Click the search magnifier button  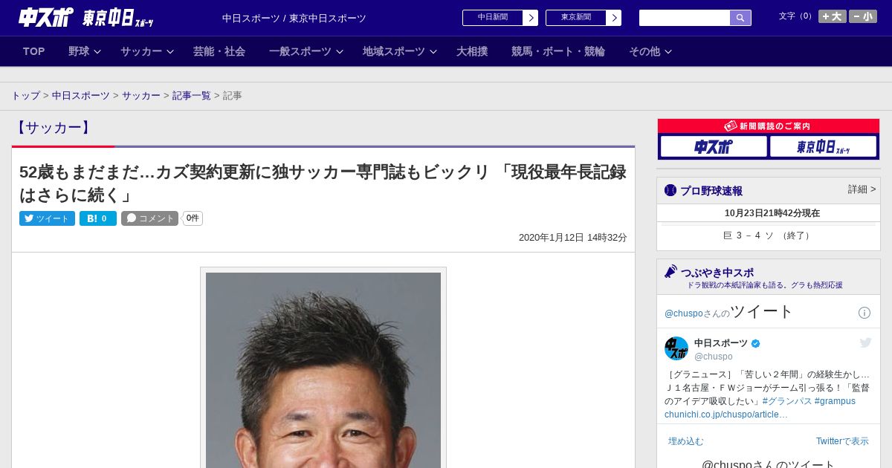pyautogui.click(x=740, y=18)
